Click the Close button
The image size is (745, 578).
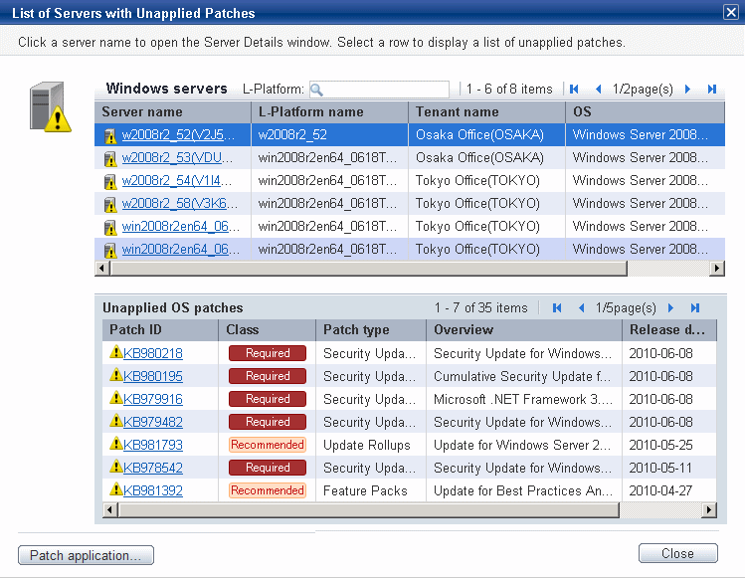coord(678,553)
